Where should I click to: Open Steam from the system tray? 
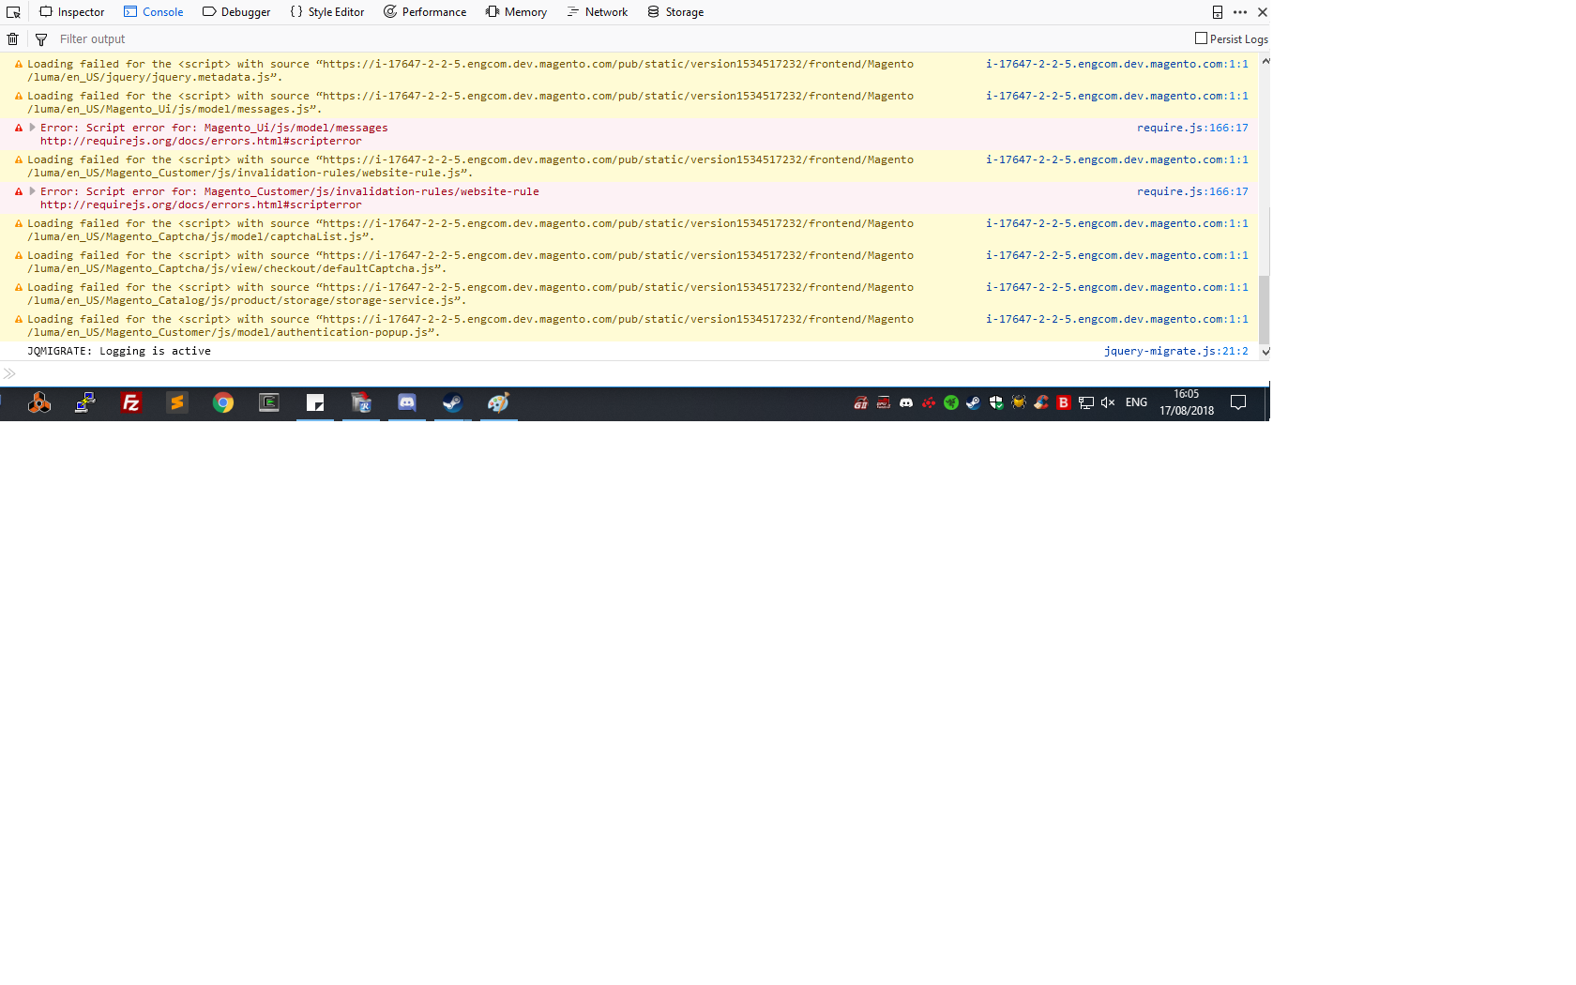973,402
